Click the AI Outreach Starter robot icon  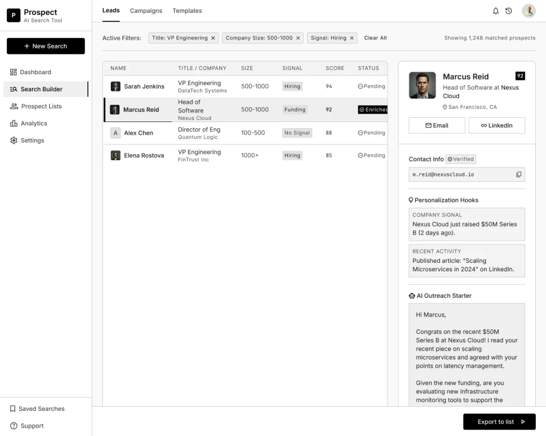(412, 296)
